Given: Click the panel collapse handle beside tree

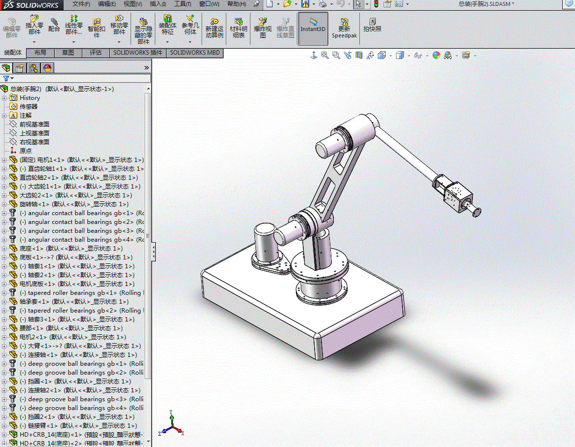Looking at the screenshot, I should click(154, 252).
